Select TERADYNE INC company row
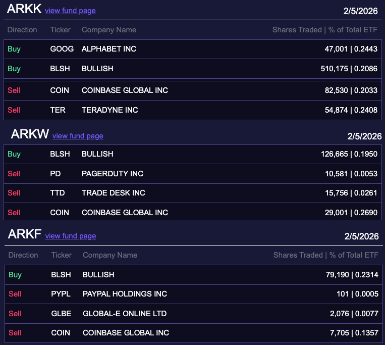 [x=109, y=110]
